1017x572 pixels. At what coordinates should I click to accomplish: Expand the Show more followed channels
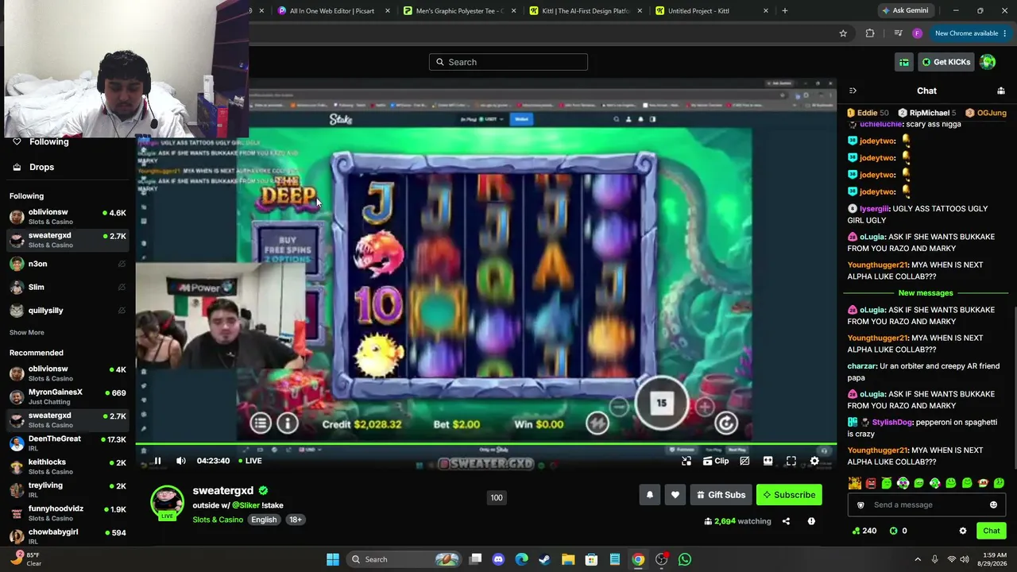pos(27,332)
